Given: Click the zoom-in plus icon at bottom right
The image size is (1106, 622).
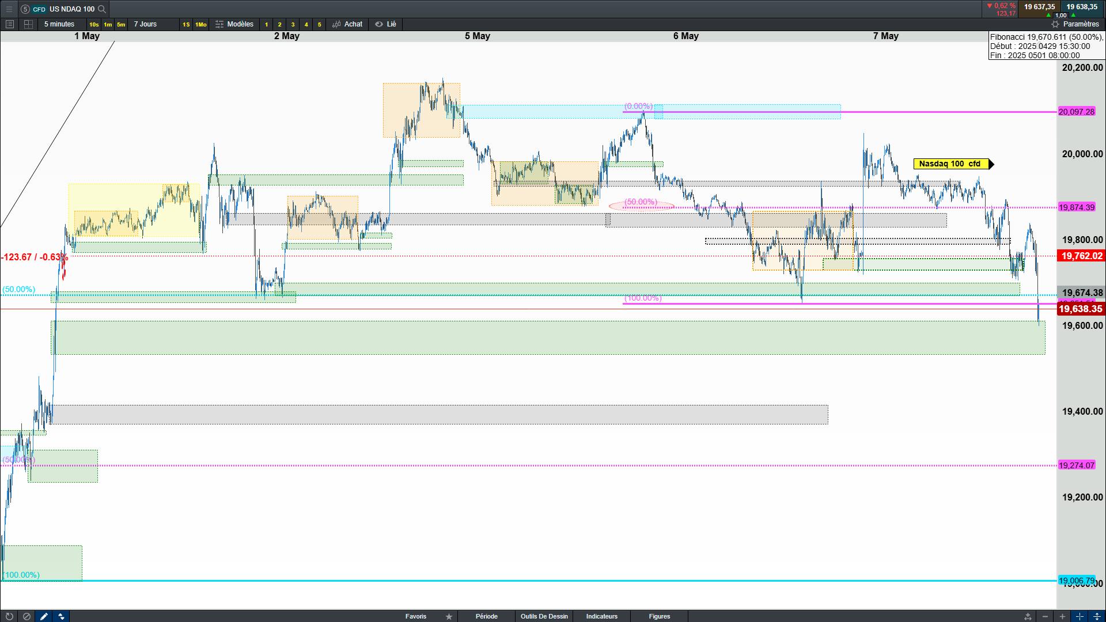Looking at the screenshot, I should (x=1062, y=616).
